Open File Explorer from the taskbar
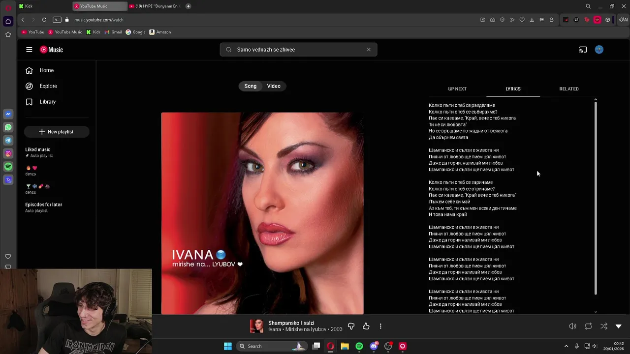This screenshot has width=630, height=354. (x=345, y=346)
